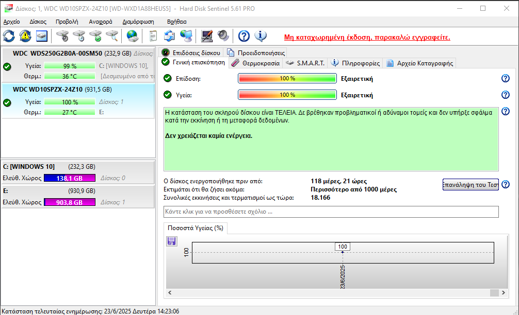Click the green check next to Επίδοση
The image size is (519, 315).
168,78
